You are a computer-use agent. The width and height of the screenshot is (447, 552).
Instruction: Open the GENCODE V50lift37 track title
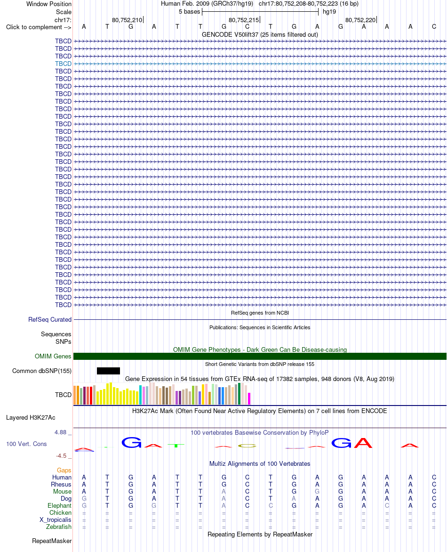(260, 34)
